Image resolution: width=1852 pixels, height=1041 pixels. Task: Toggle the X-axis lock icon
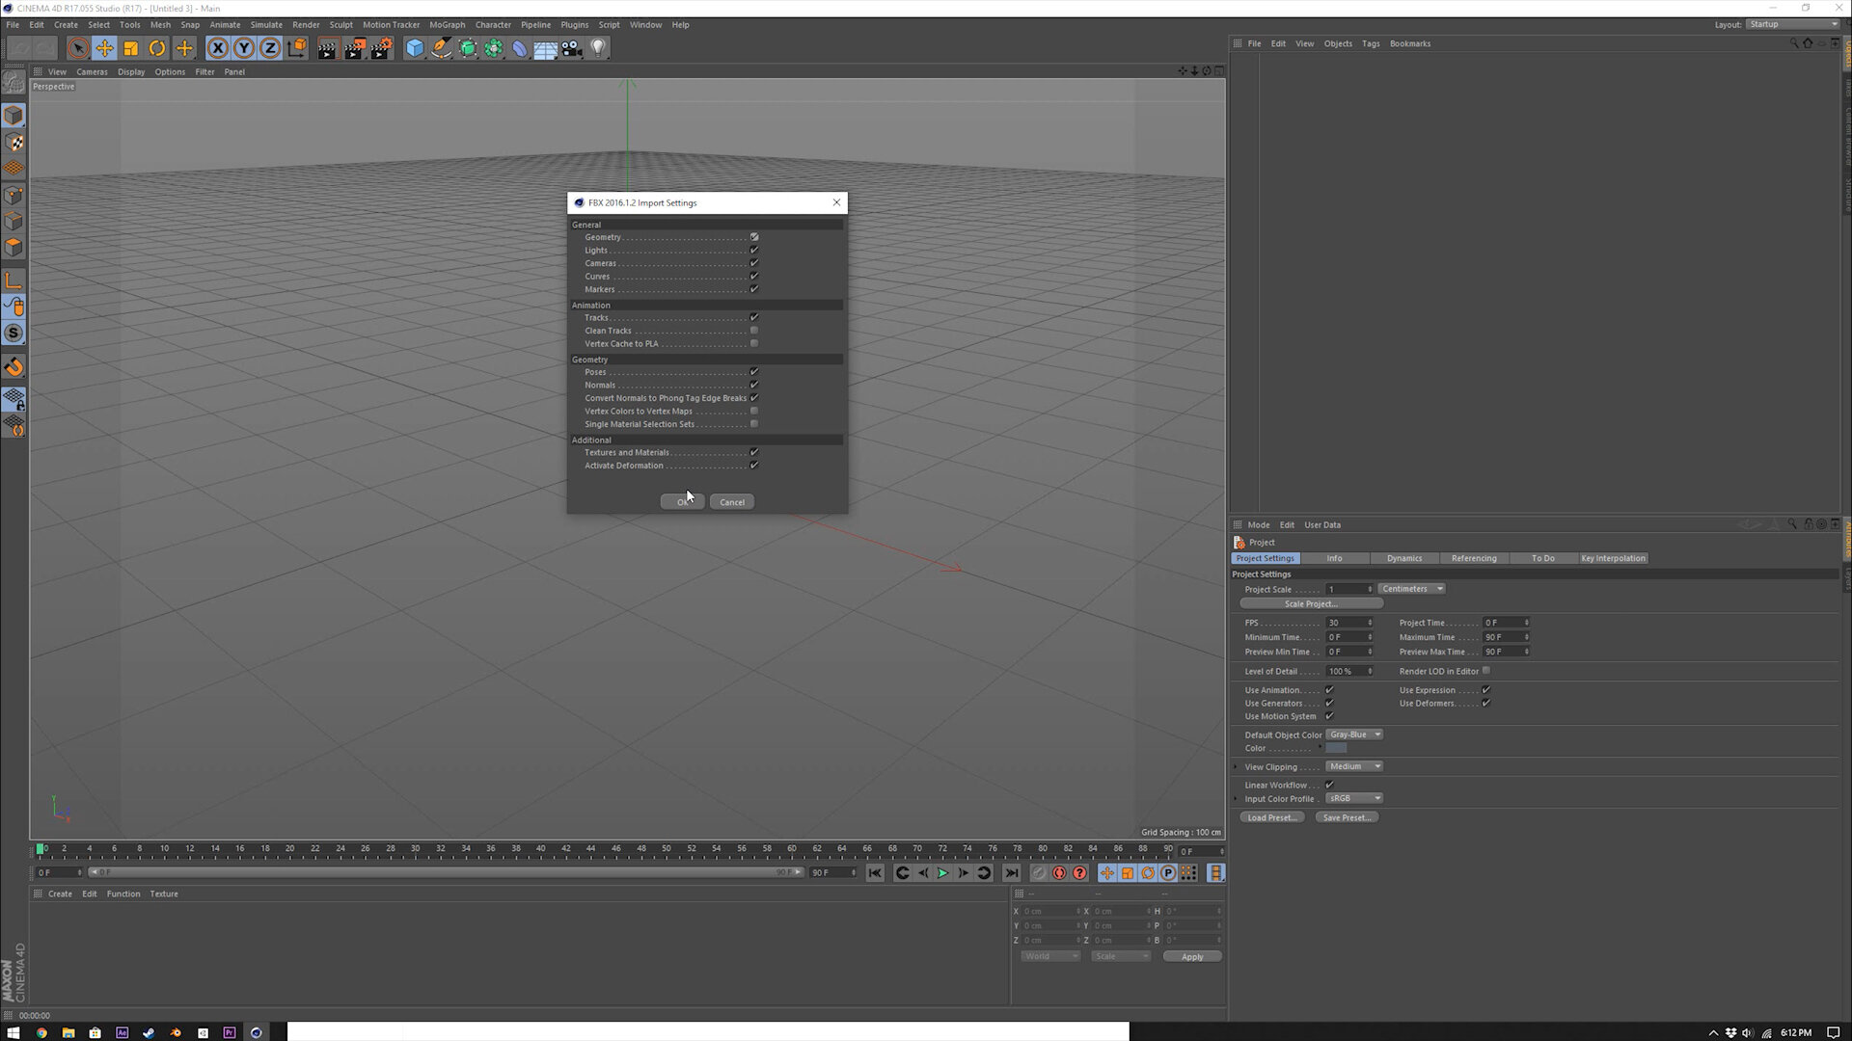point(218,48)
